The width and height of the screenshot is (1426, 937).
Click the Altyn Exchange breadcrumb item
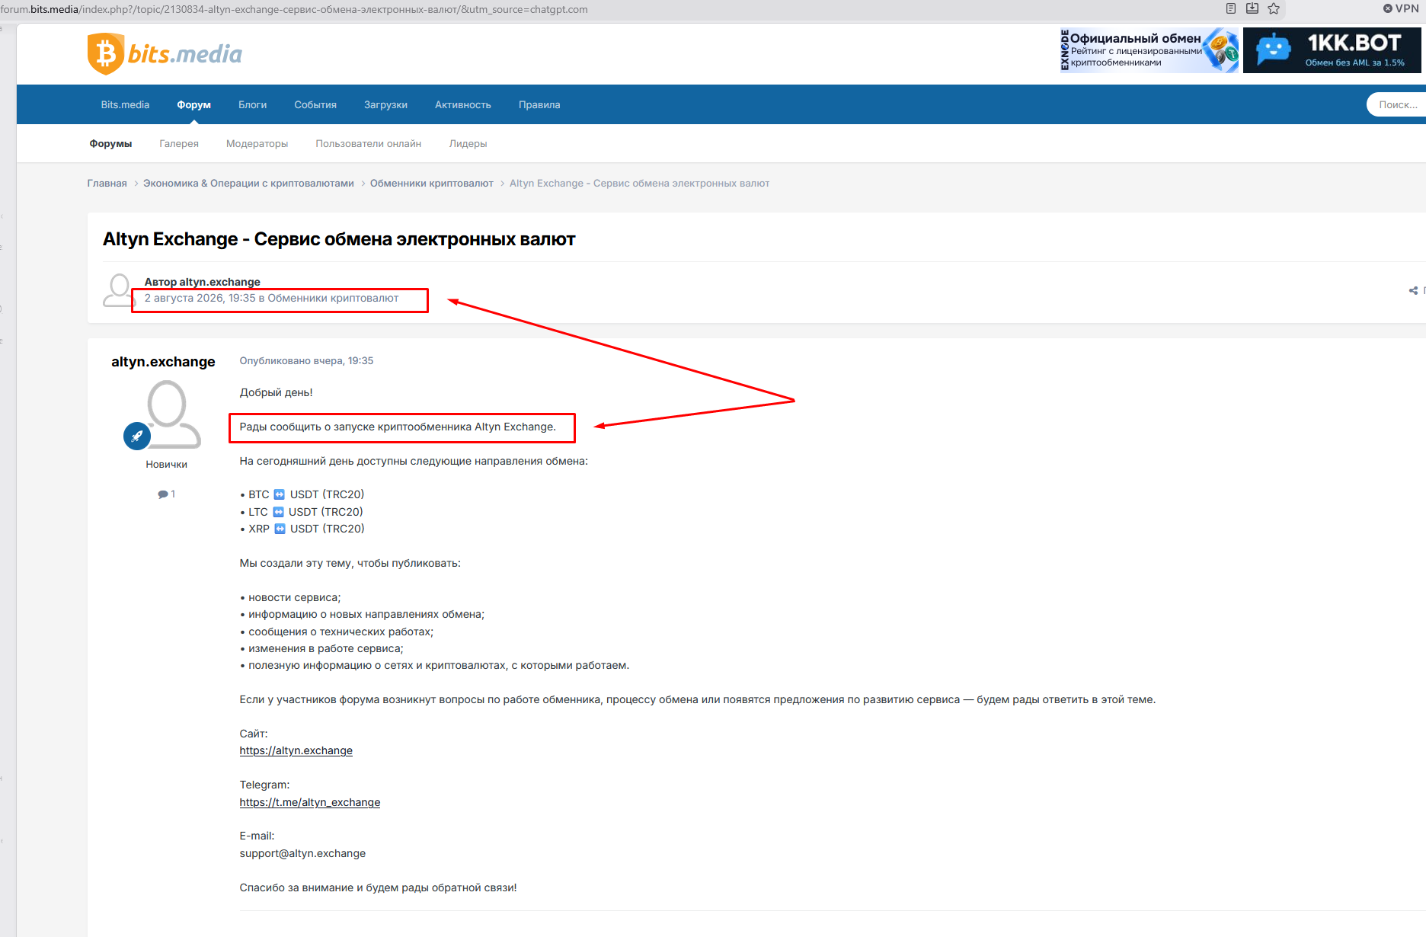click(x=640, y=184)
